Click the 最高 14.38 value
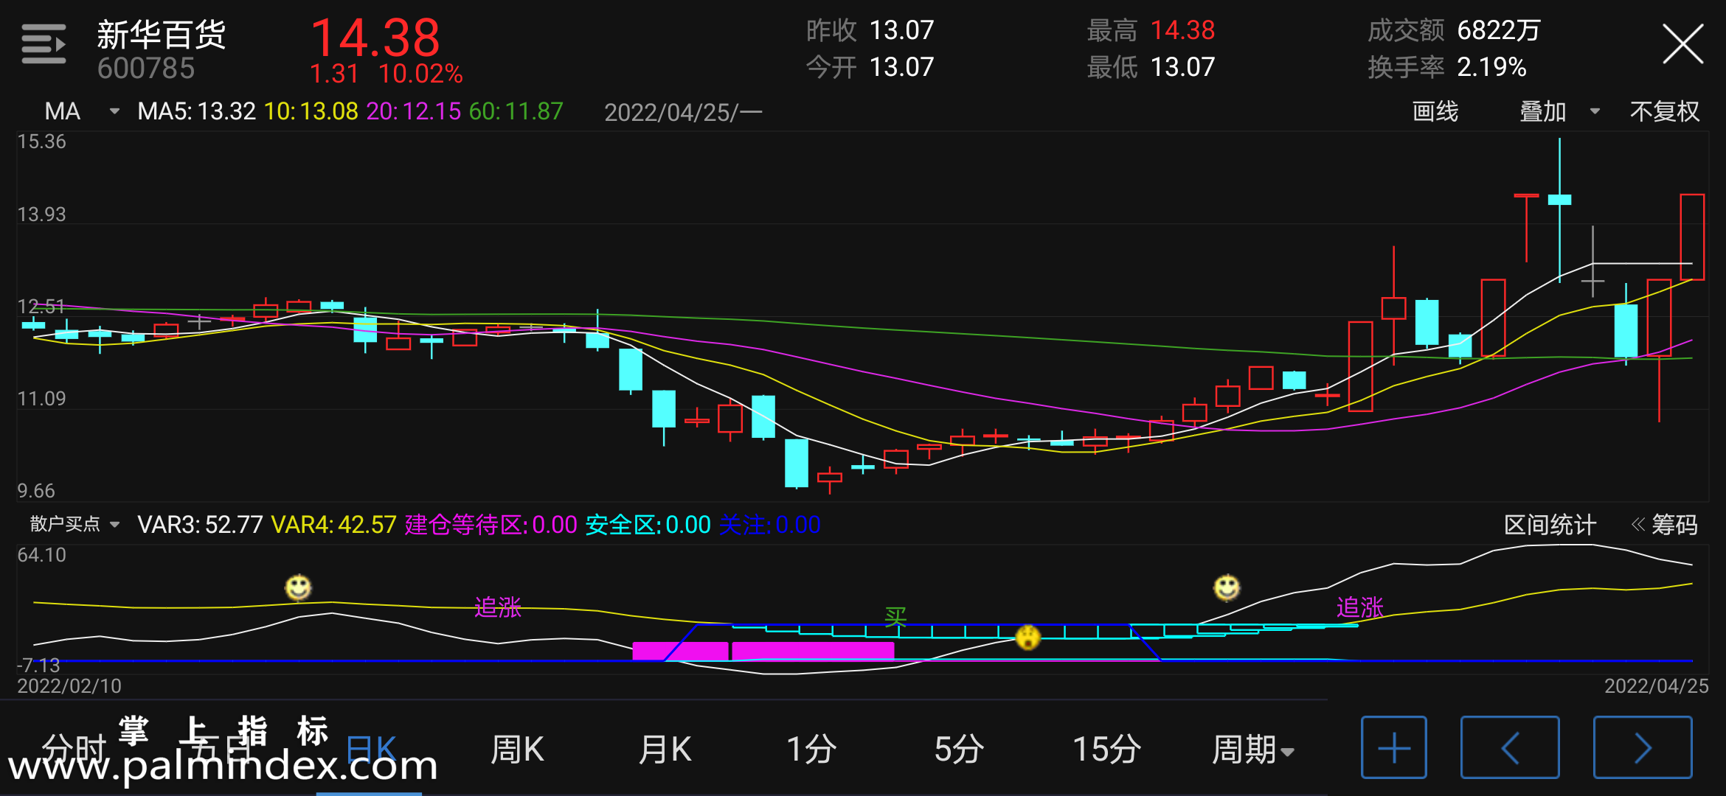Image resolution: width=1726 pixels, height=796 pixels. [1151, 30]
